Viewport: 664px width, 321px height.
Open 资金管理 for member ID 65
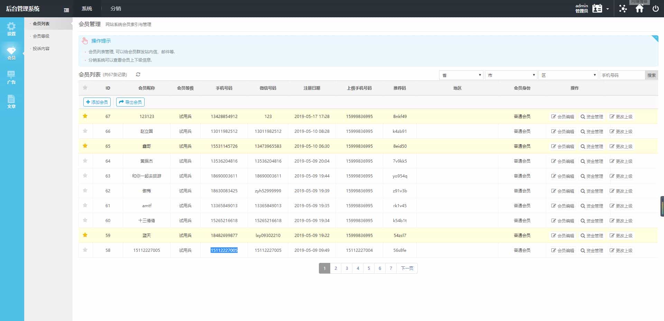pos(592,146)
